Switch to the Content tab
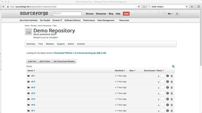202x113 pixels. 81,44
